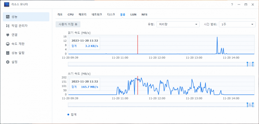Switch to the 볼륨 tab
The image size is (259, 124).
tap(122, 14)
